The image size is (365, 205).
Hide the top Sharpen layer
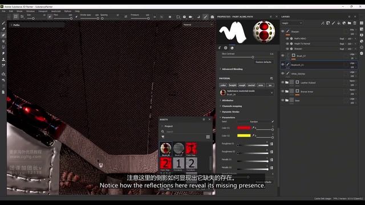click(x=283, y=31)
